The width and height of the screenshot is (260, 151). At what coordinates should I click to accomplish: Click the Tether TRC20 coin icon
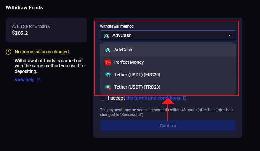coord(108,87)
